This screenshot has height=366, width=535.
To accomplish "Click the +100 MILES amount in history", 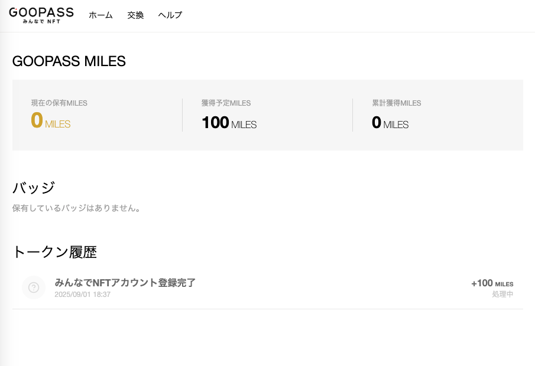I will (x=492, y=283).
